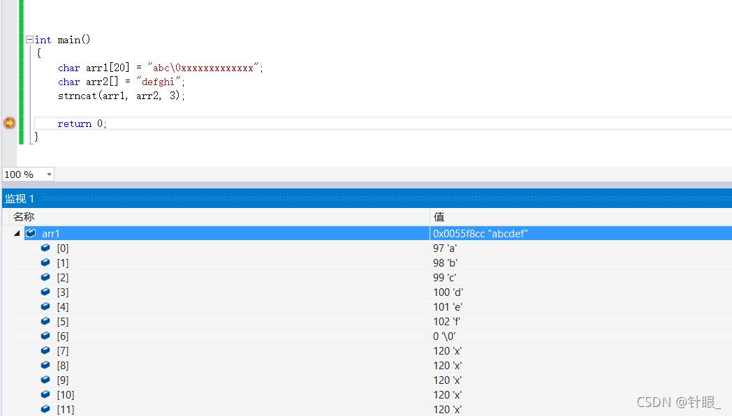
Task: Click the cube icon for element [0]
Action: (45, 248)
